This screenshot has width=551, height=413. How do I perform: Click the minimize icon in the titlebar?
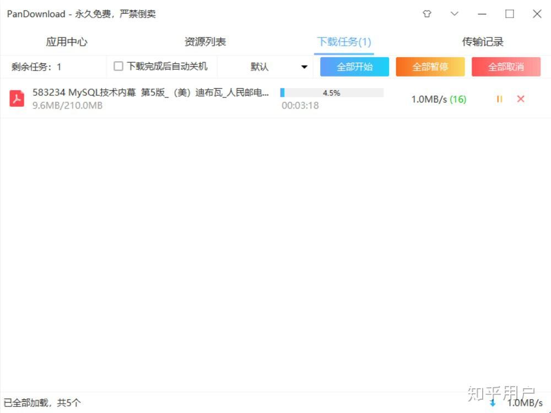(482, 14)
